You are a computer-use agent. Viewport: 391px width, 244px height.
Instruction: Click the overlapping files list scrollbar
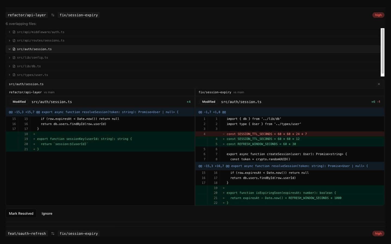(383, 51)
